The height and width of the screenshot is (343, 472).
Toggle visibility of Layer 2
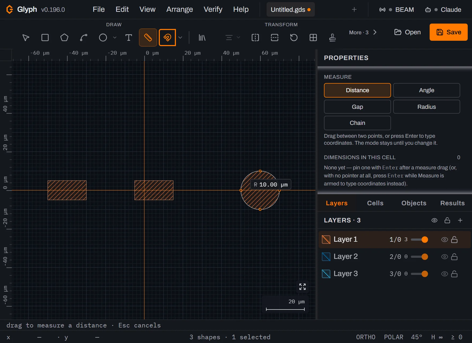pos(444,257)
